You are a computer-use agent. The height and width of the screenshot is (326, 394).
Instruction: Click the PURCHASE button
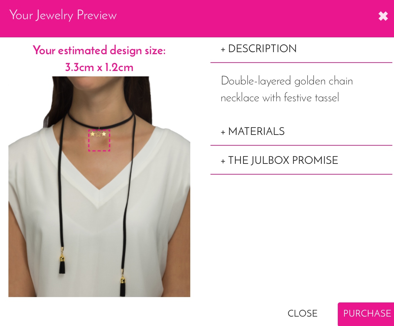(x=366, y=314)
